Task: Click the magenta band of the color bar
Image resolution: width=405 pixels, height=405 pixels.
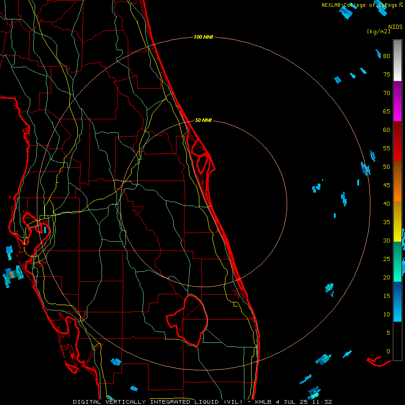Action: (397, 101)
